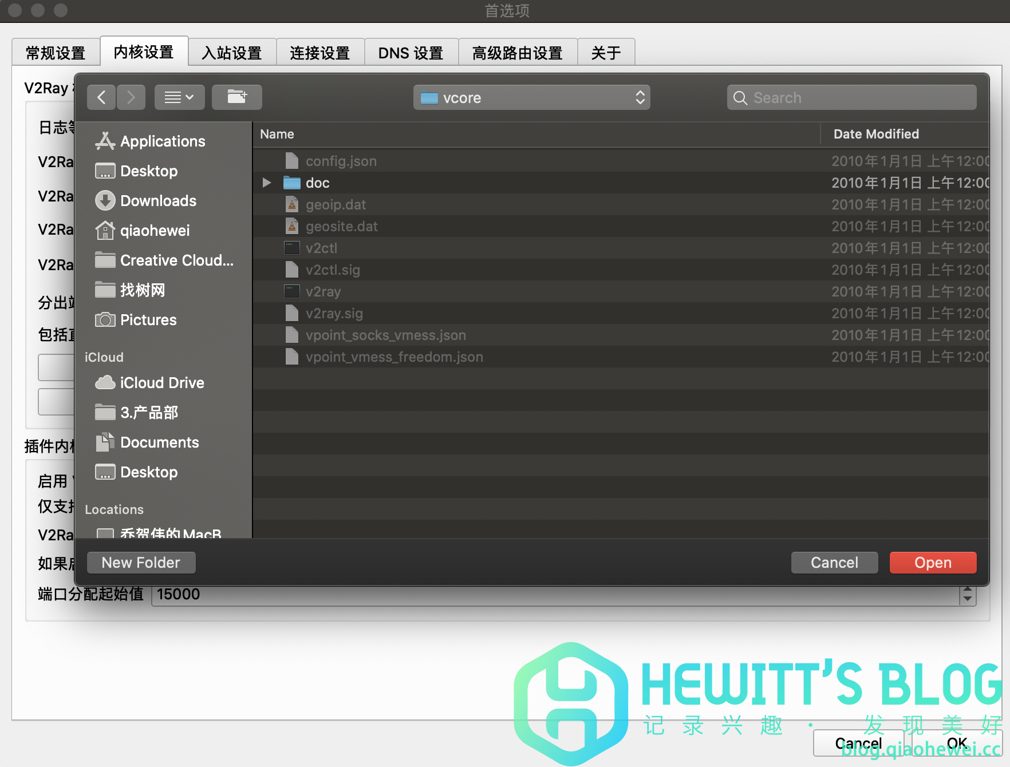Cancel the file open dialog
The image size is (1010, 767).
[x=834, y=563]
